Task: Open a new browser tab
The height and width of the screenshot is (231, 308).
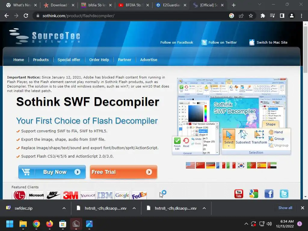Action: (233, 5)
